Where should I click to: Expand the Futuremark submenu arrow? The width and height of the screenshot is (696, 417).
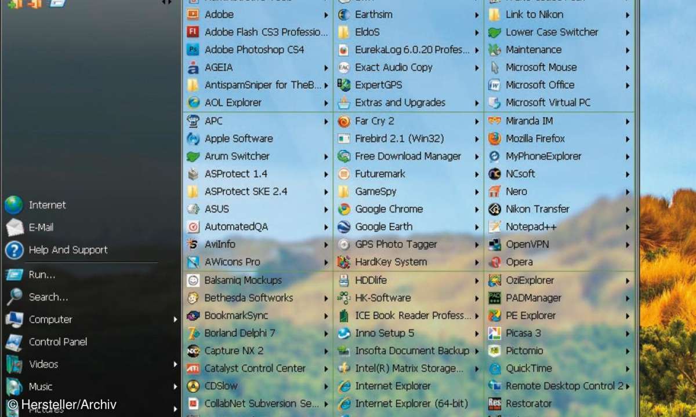pyautogui.click(x=477, y=174)
